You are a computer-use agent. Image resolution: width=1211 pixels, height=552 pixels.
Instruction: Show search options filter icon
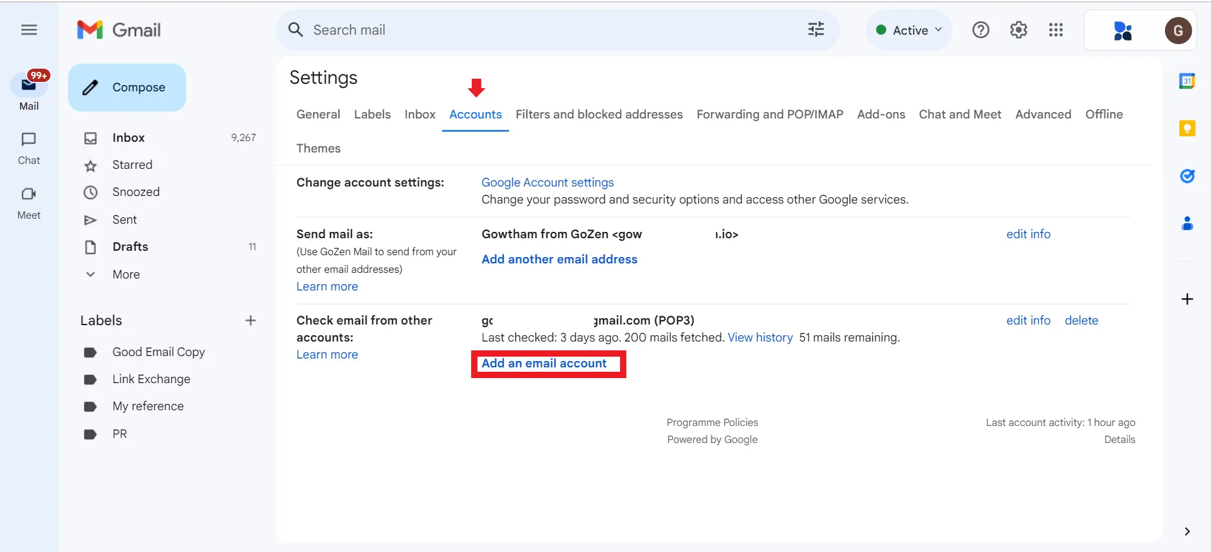[x=816, y=30]
